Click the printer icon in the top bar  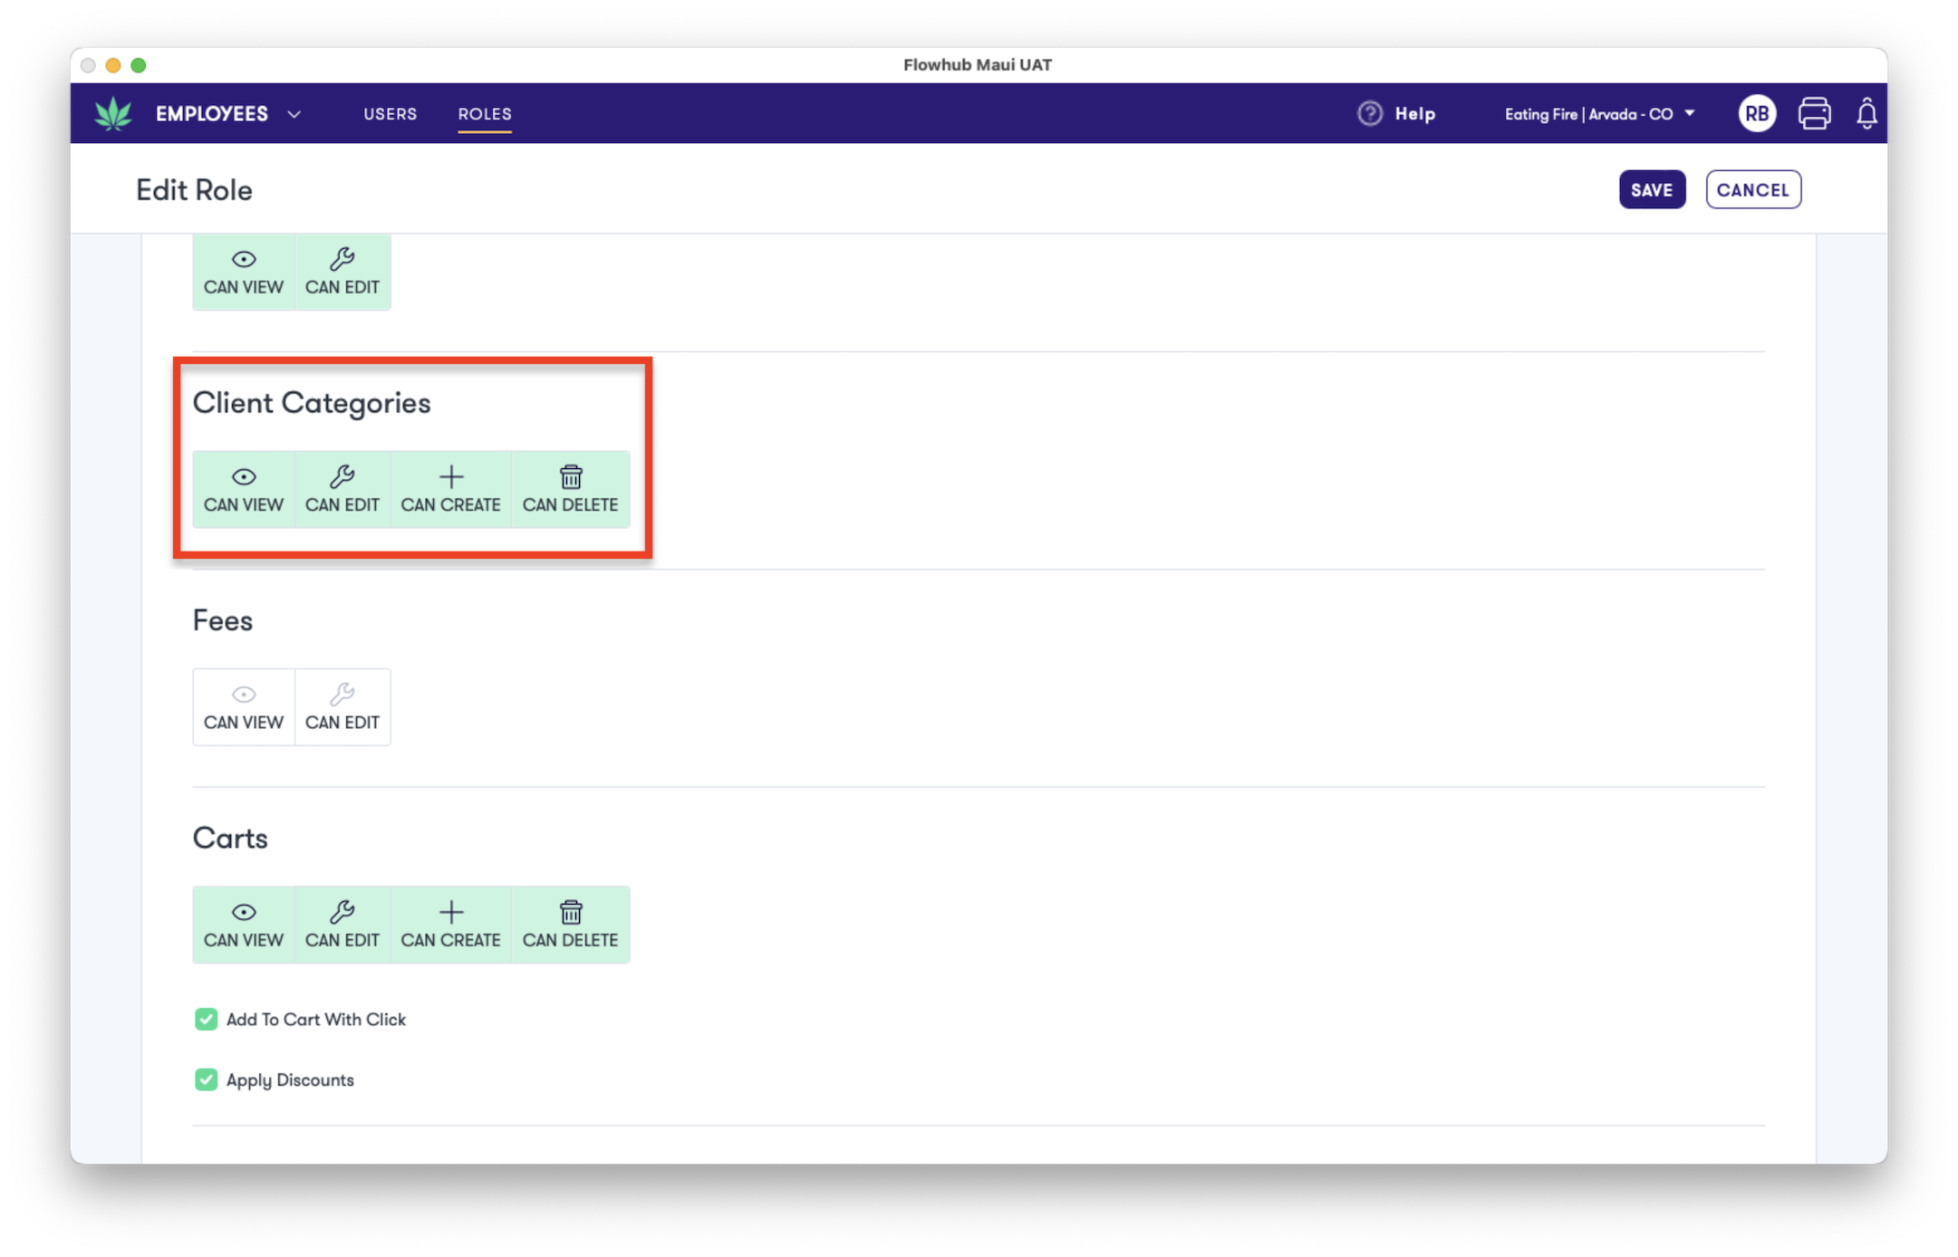pyautogui.click(x=1813, y=113)
